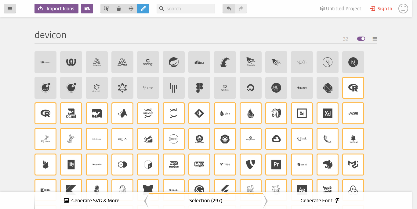Select the Dart wordmark icon
The width and height of the screenshot is (417, 209).
(x=302, y=88)
